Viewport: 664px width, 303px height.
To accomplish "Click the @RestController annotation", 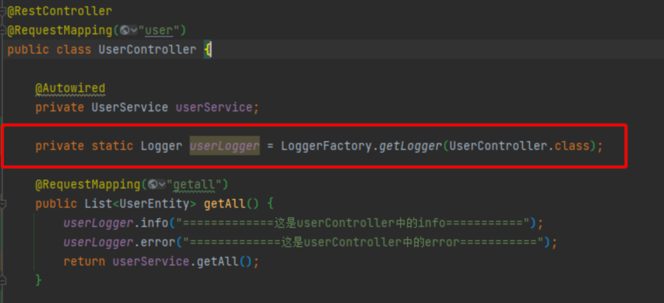I will coord(60,11).
